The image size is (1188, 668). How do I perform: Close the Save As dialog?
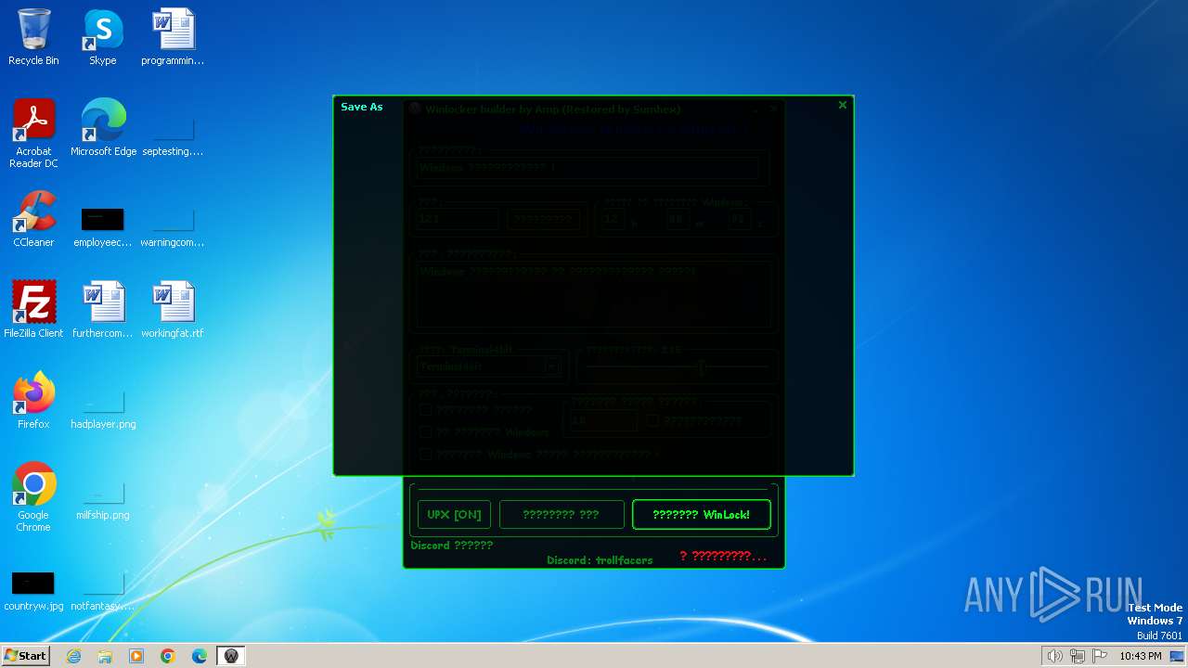pos(842,106)
